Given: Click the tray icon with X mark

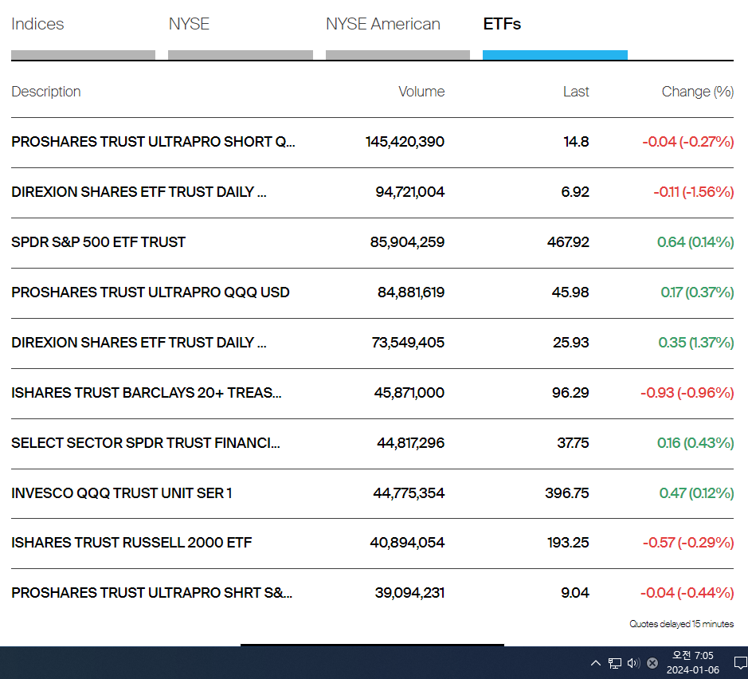Looking at the screenshot, I should pos(652,663).
